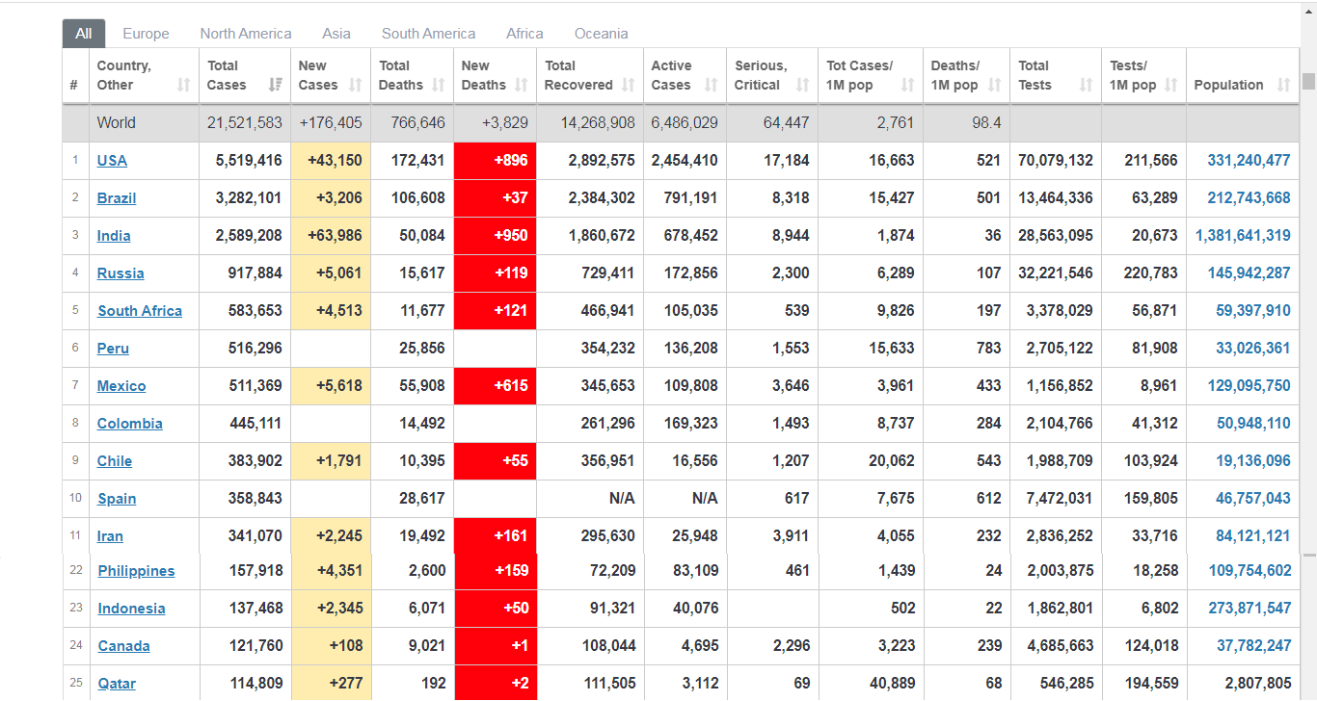Click Population column sort icon

[x=1283, y=85]
